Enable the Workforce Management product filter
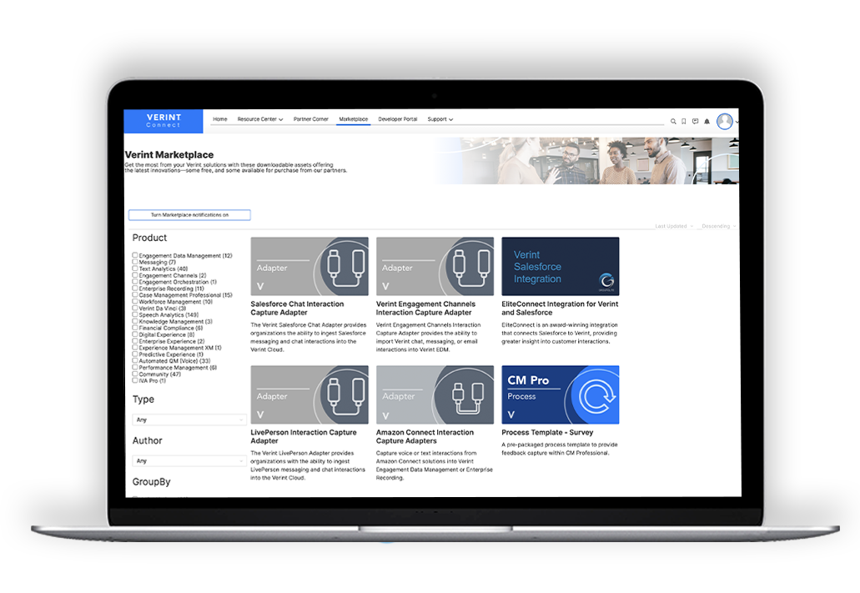 pos(135,301)
